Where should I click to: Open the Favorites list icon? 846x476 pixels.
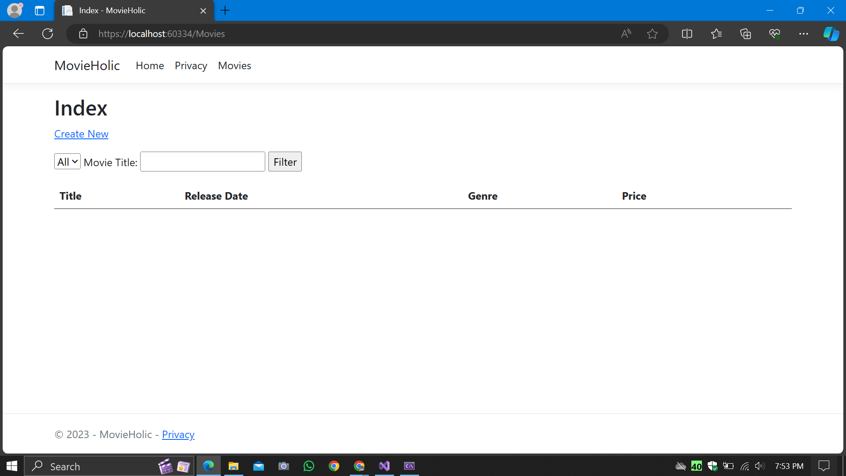716,34
